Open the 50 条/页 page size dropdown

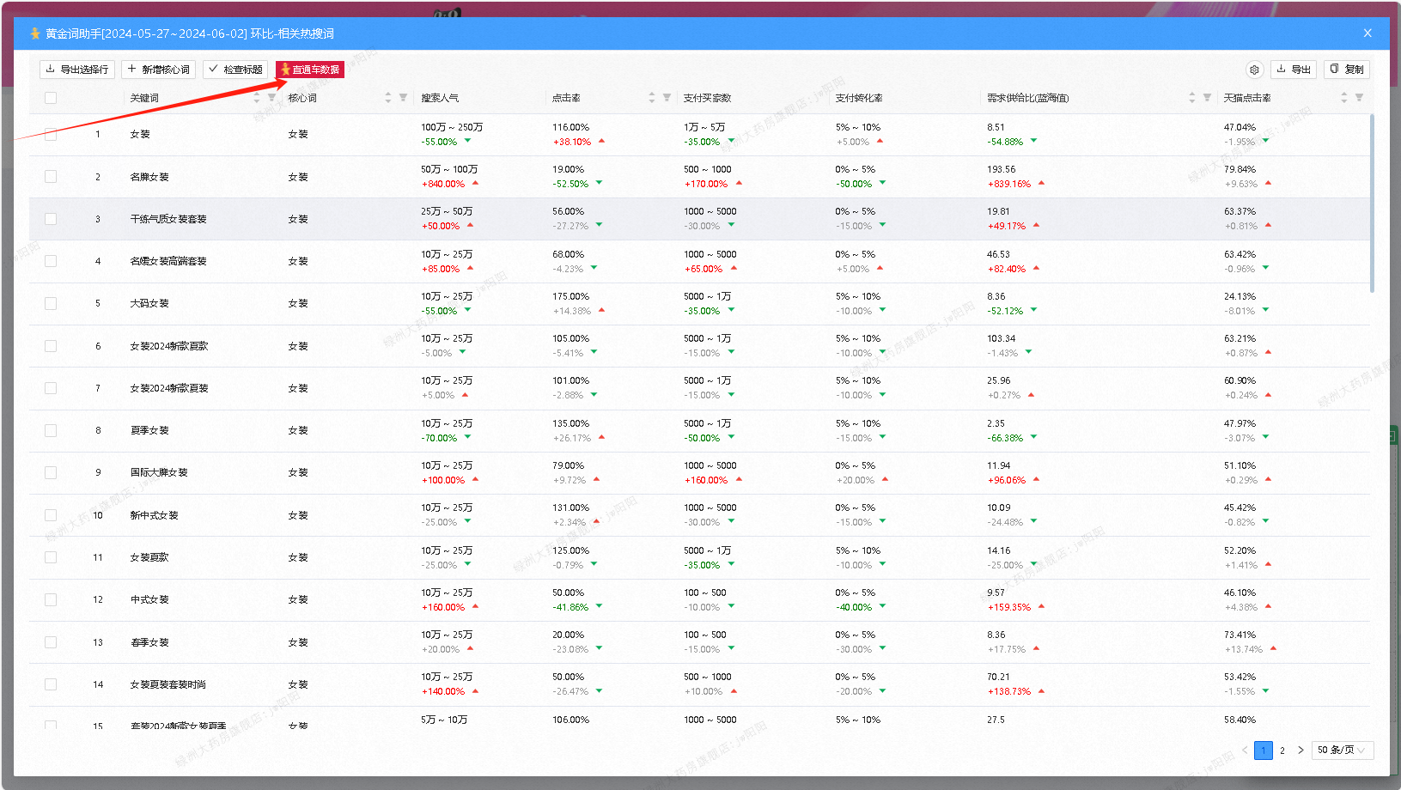[1343, 750]
